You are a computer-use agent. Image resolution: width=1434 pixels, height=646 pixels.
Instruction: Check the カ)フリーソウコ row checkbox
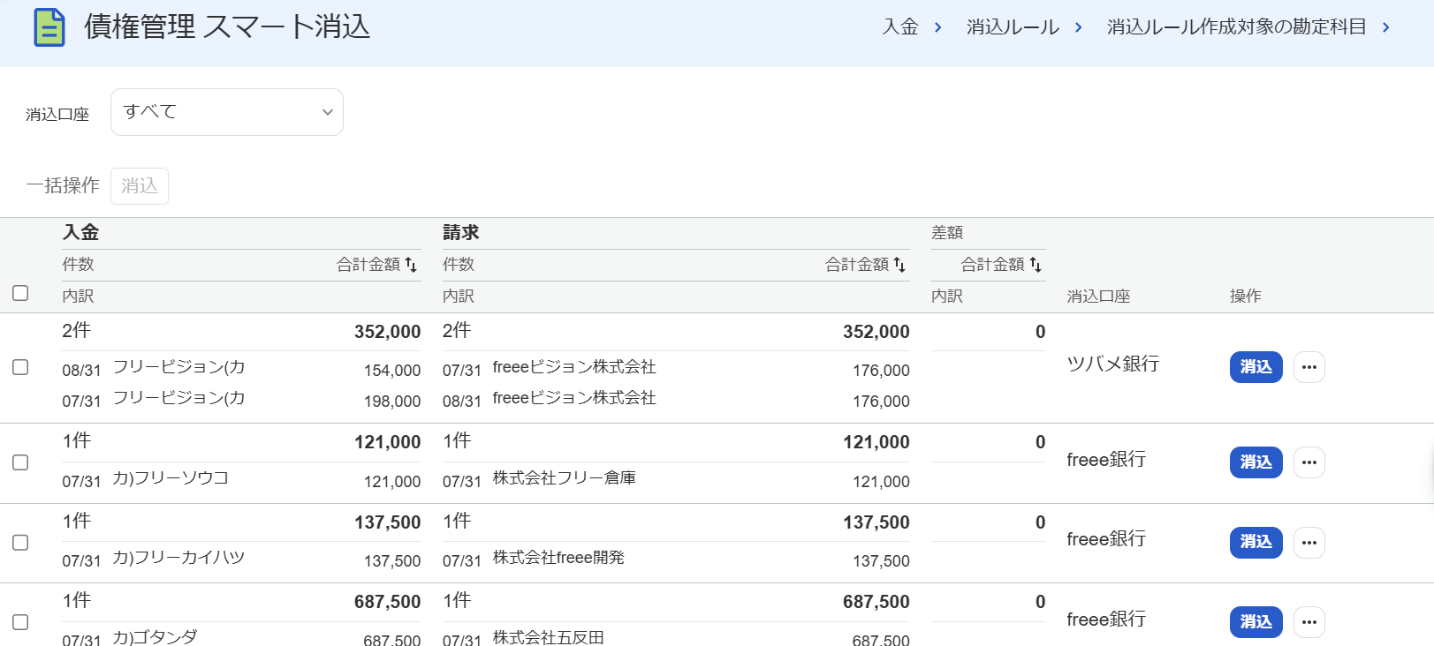pos(20,462)
